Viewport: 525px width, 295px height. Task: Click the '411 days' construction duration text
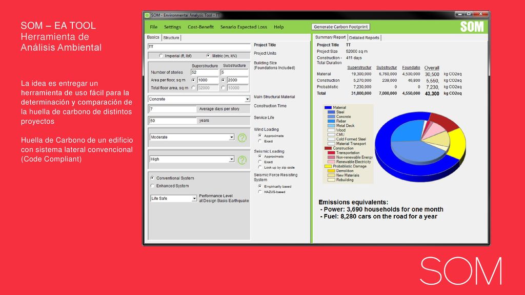click(x=354, y=58)
